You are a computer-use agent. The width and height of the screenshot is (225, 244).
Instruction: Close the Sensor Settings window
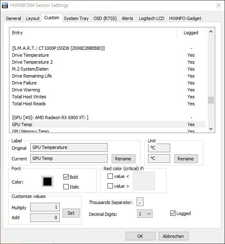point(218,5)
